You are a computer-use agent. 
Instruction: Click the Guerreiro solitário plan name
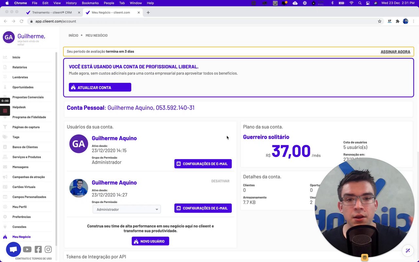(266, 137)
